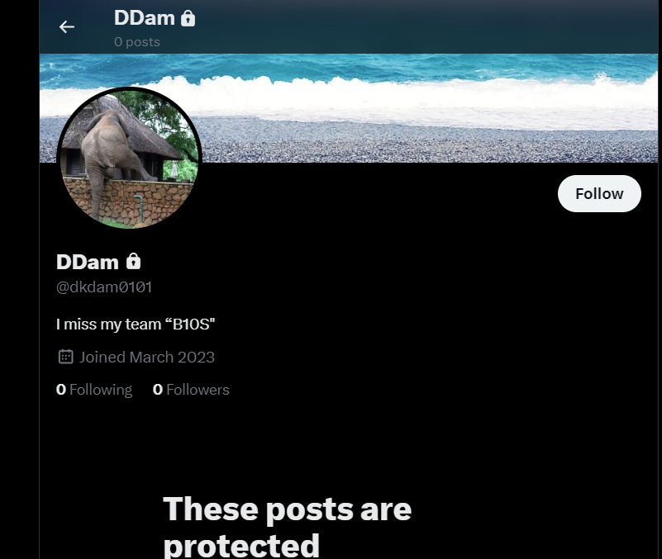Click the Joined March 2023 text
The image size is (662, 559).
(147, 358)
